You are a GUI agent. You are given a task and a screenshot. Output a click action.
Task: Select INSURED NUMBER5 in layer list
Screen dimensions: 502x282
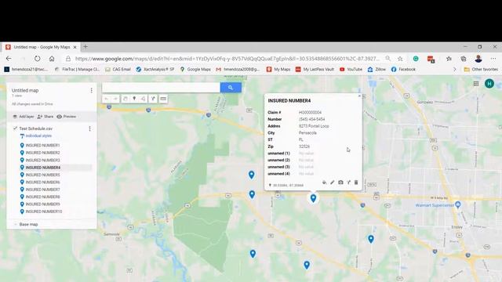click(42, 175)
